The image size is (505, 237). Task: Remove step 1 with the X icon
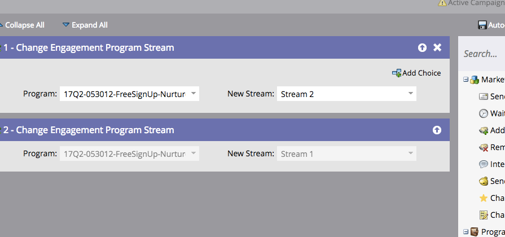point(437,47)
